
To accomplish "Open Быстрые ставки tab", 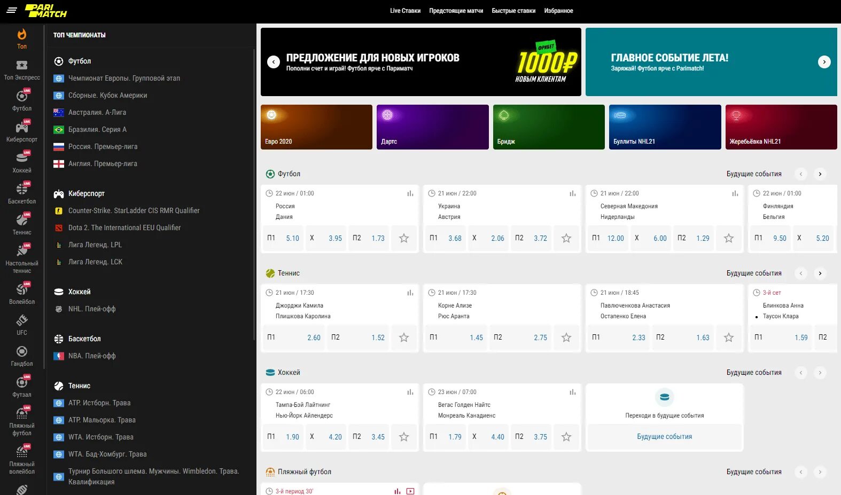I will coord(513,11).
